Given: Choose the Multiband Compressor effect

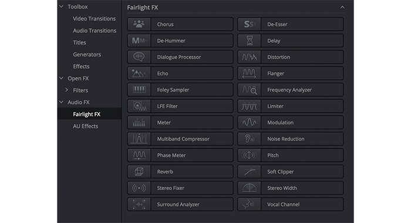Looking at the screenshot, I should [x=180, y=139].
